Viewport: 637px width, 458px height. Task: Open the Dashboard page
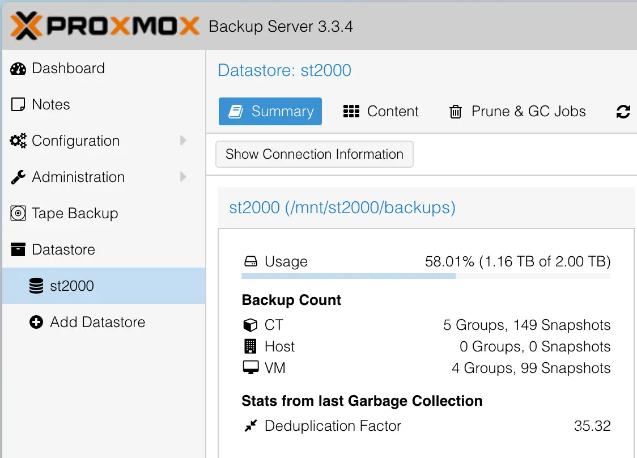[104, 68]
